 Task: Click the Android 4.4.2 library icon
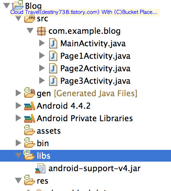point(30,106)
